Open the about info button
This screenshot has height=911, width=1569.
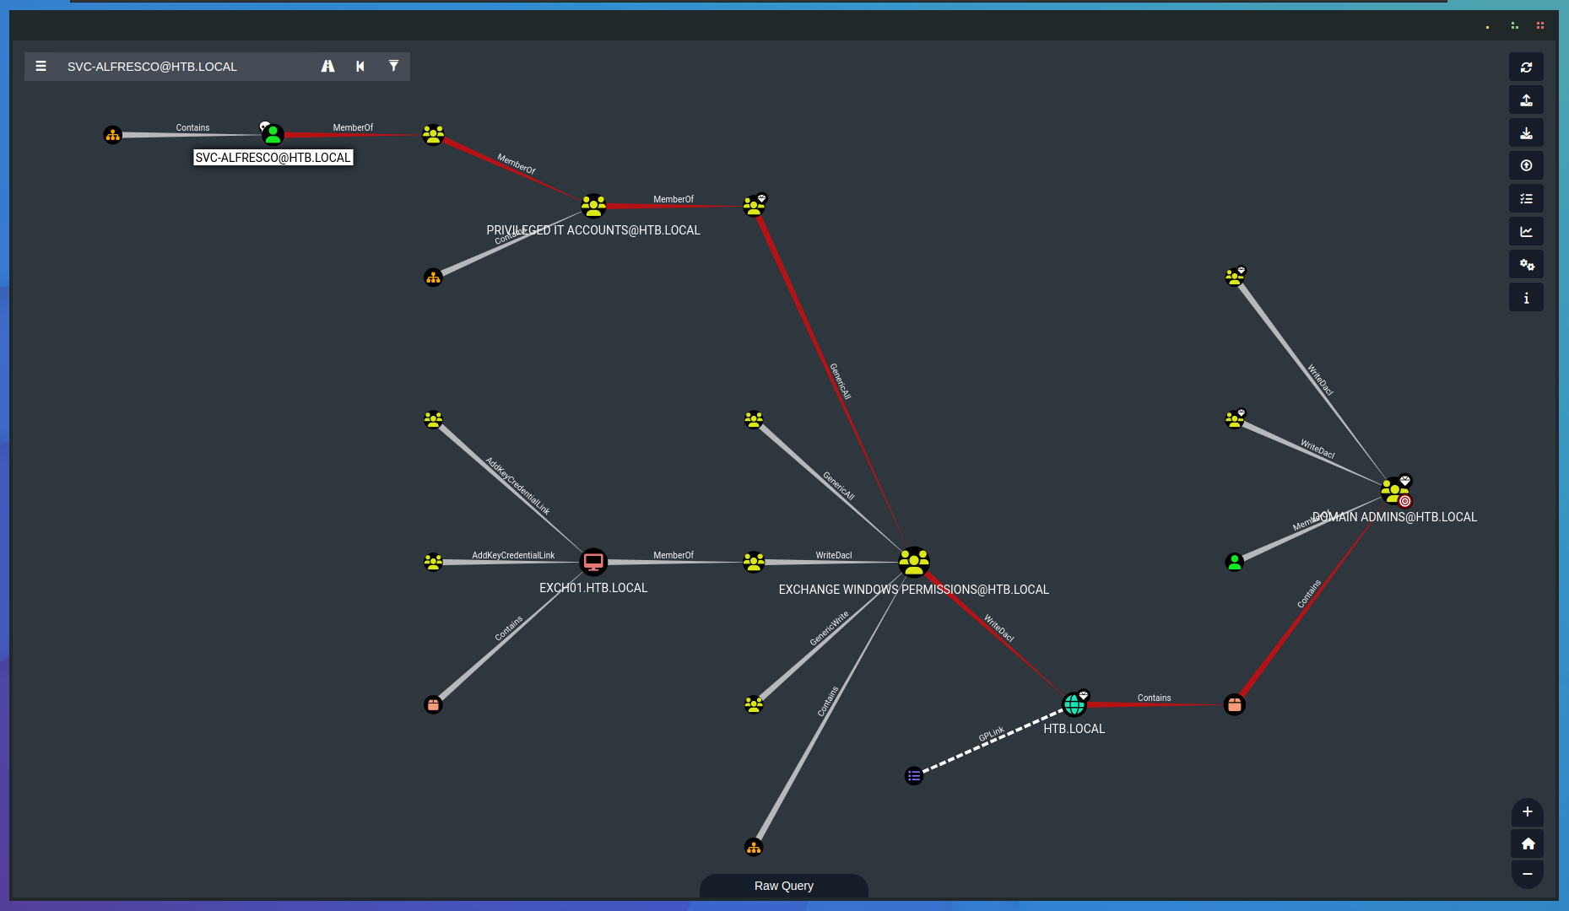coord(1526,297)
